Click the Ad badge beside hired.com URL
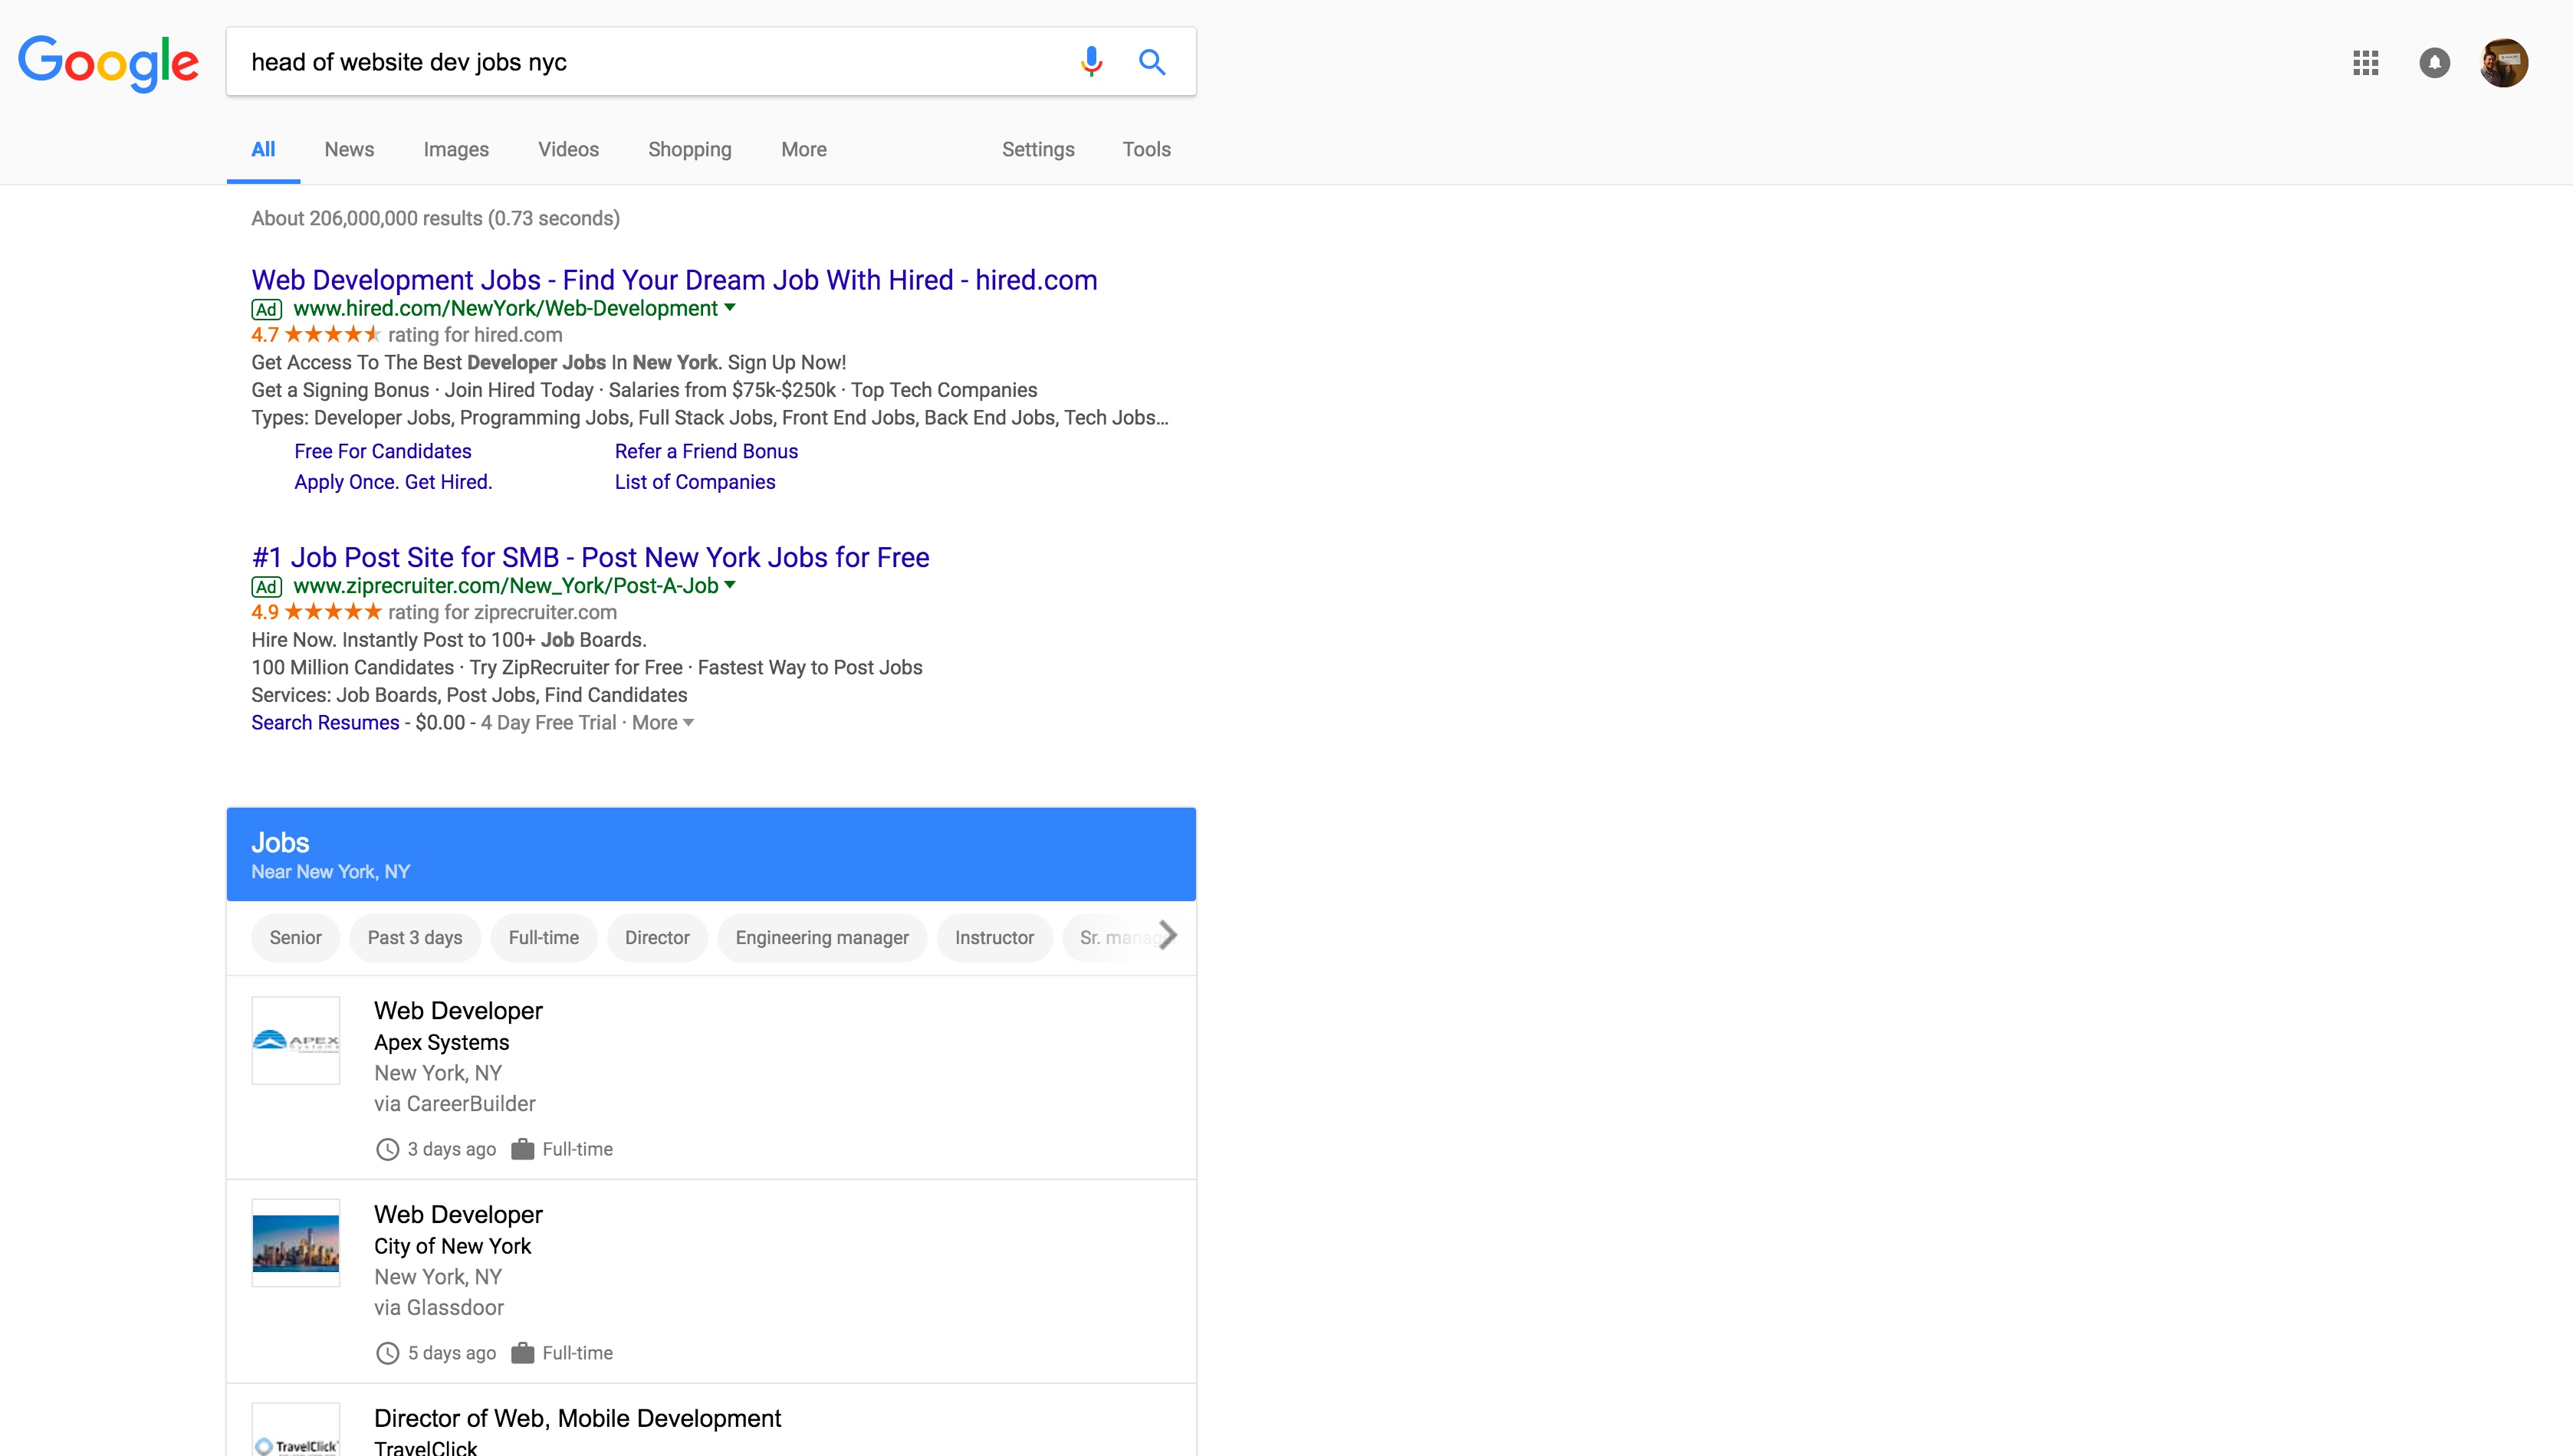The height and width of the screenshot is (1456, 2573). 266,309
